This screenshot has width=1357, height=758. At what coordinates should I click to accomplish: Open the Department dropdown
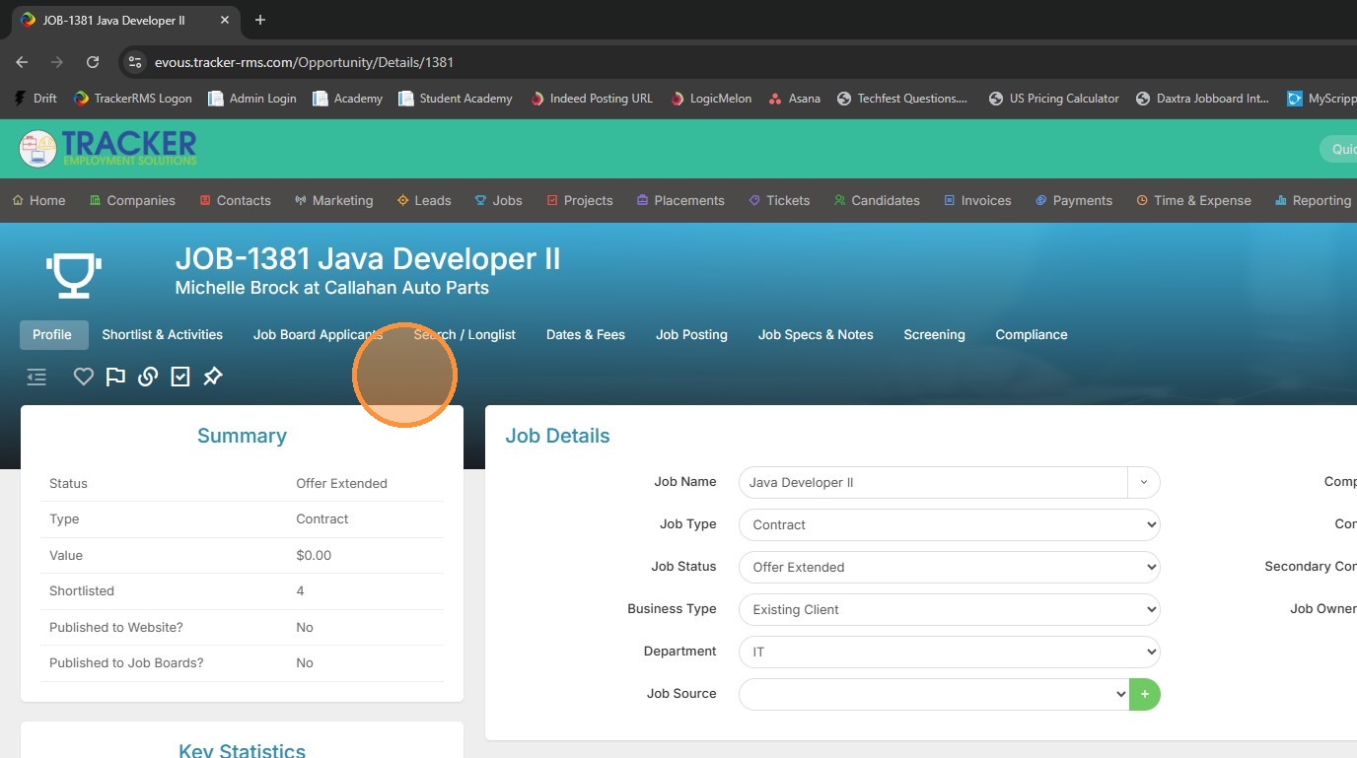point(949,653)
